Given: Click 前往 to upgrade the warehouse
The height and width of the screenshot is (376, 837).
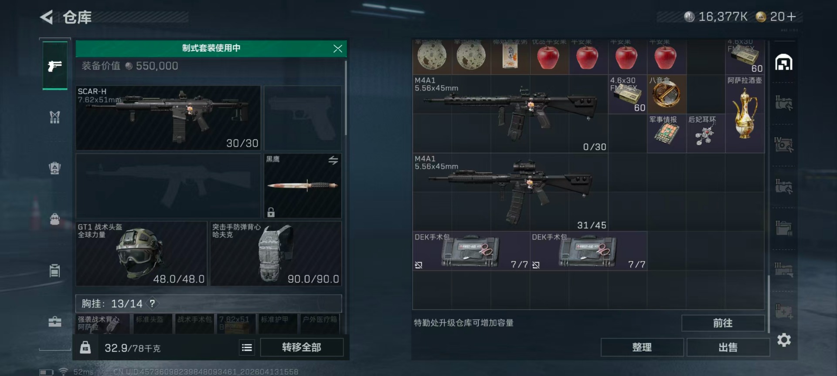Looking at the screenshot, I should click(723, 323).
